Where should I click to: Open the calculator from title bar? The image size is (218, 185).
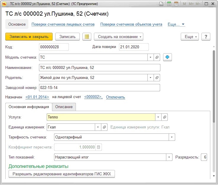[169, 4]
